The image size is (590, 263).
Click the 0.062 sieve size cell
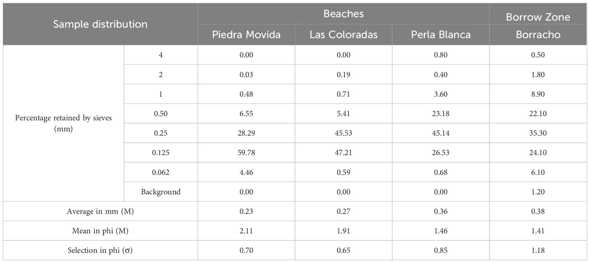(x=161, y=172)
